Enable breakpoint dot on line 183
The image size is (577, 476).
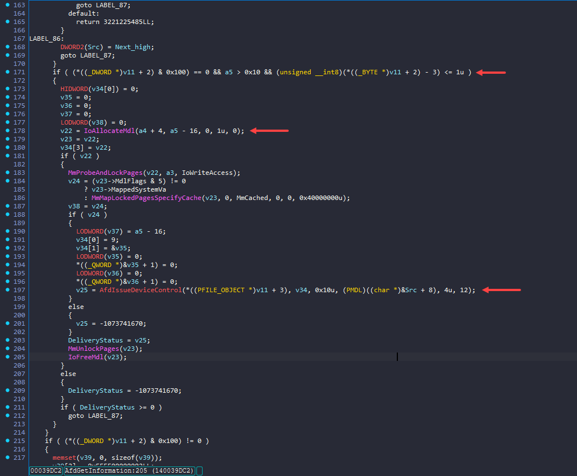click(7, 173)
